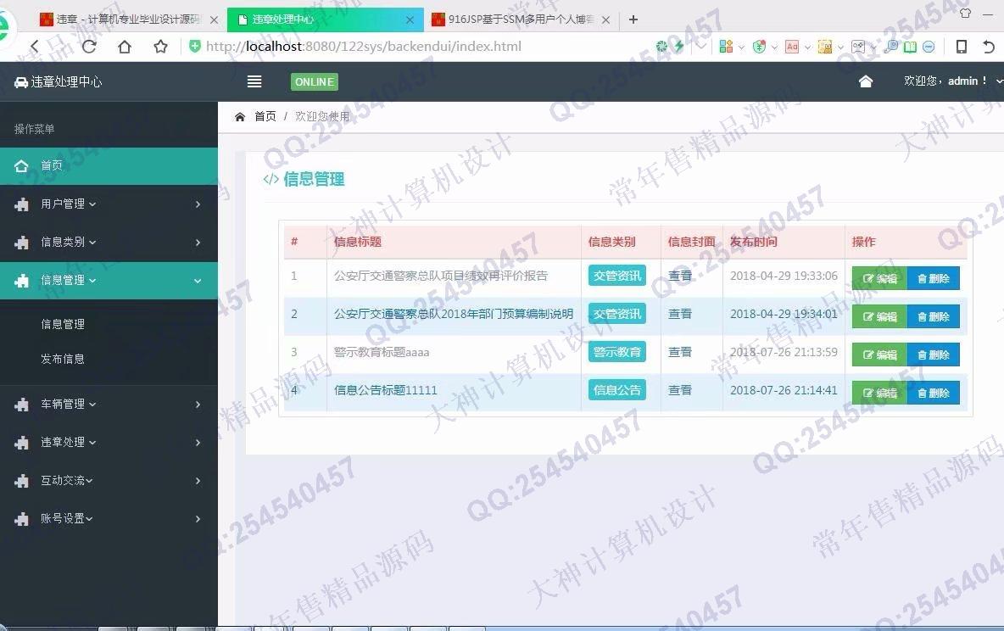The height and width of the screenshot is (631, 1004).
Task: Click the 警示教育 category tag
Action: point(617,352)
